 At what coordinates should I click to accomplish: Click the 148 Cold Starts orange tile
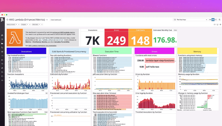click(x=140, y=37)
